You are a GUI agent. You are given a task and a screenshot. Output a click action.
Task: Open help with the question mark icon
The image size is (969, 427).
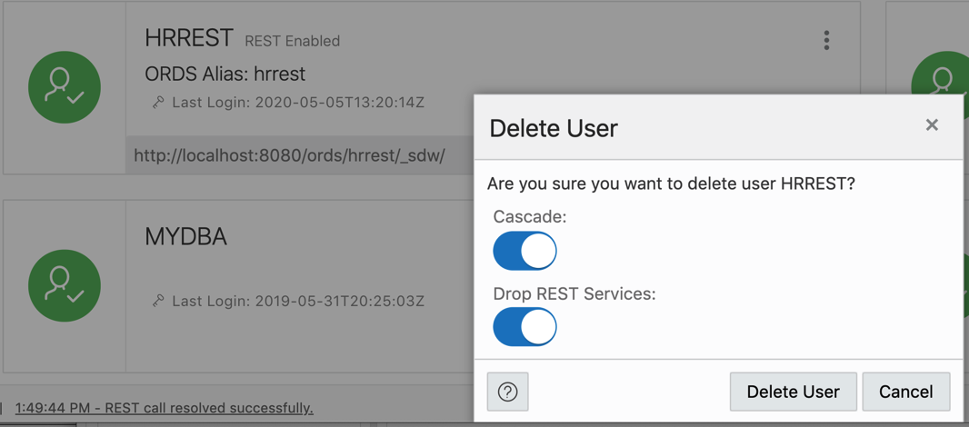pyautogui.click(x=507, y=392)
